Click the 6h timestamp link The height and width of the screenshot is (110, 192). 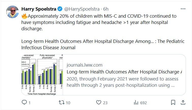(x=106, y=9)
